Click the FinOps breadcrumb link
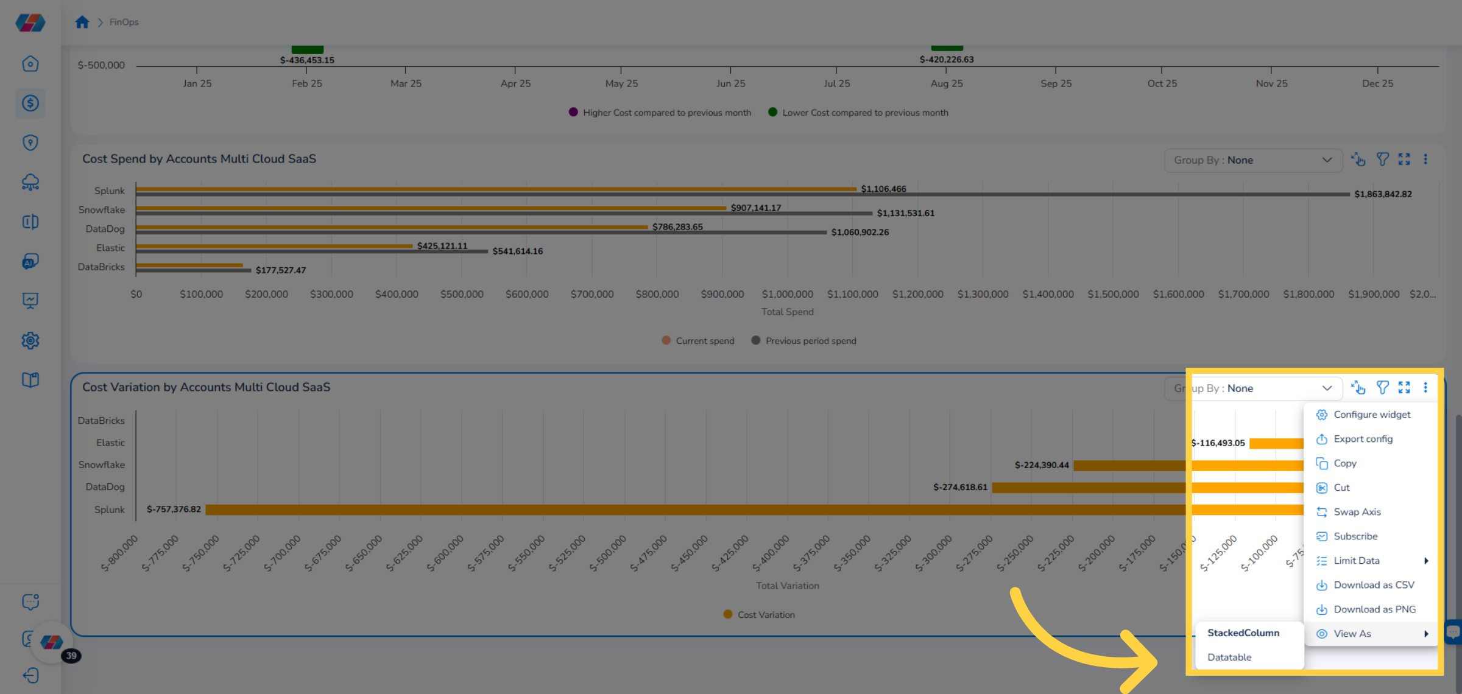 [124, 23]
